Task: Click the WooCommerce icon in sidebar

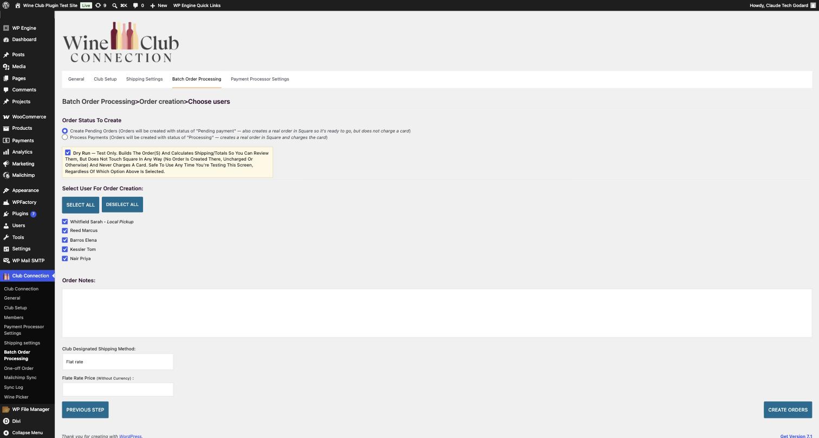Action: pos(6,117)
